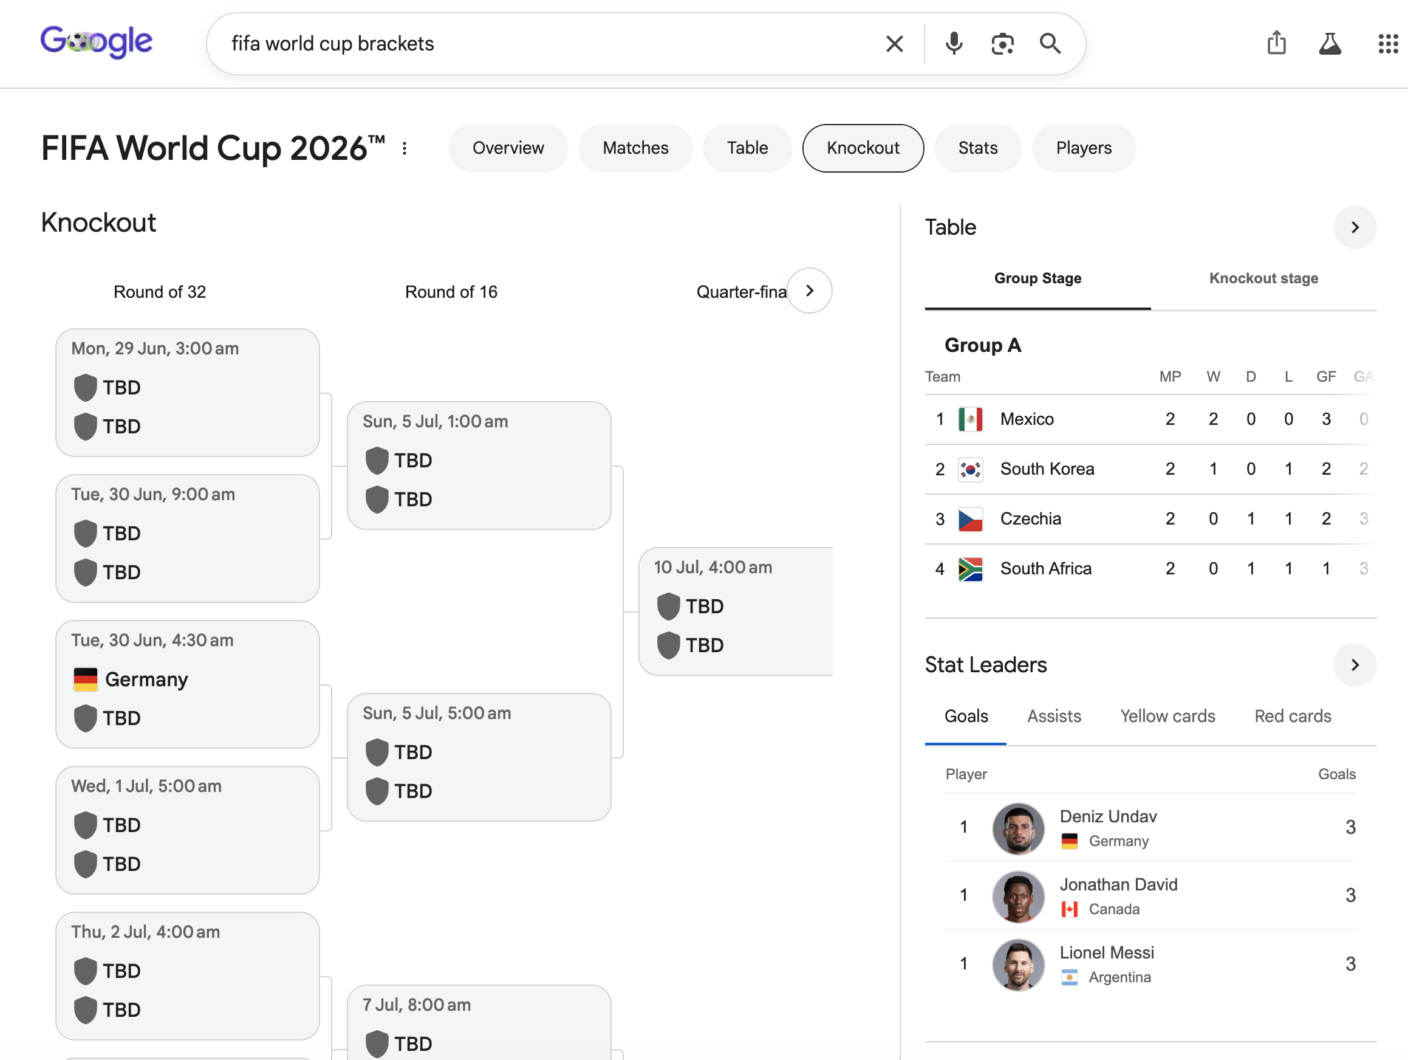1408x1060 pixels.
Task: Open the Wed, 1 Jul 5:00 am match
Action: pos(187,830)
